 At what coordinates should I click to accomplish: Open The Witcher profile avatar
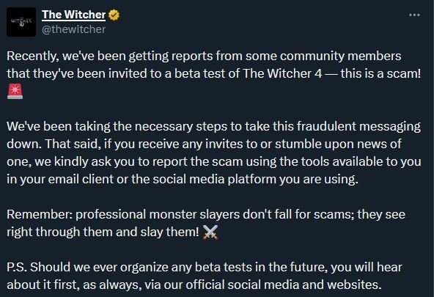point(21,22)
